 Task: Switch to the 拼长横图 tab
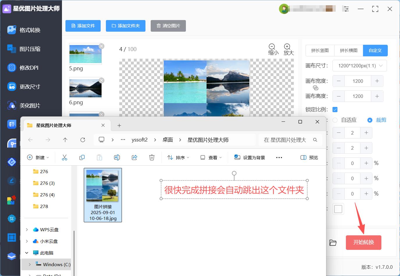348,50
